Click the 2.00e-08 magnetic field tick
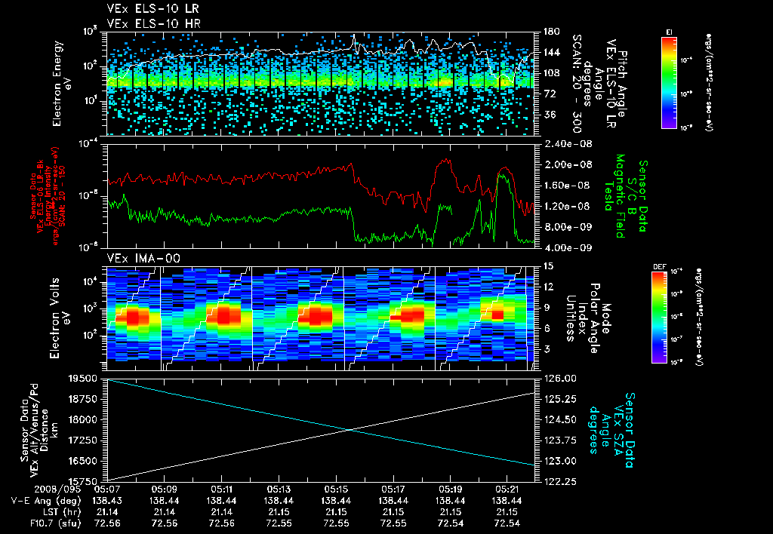 click(567, 164)
